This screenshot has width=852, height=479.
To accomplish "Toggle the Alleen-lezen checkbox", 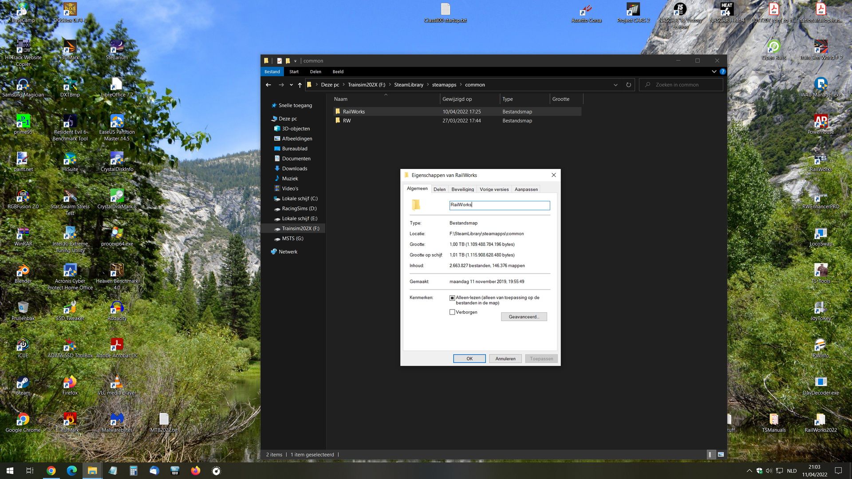I will pyautogui.click(x=452, y=298).
